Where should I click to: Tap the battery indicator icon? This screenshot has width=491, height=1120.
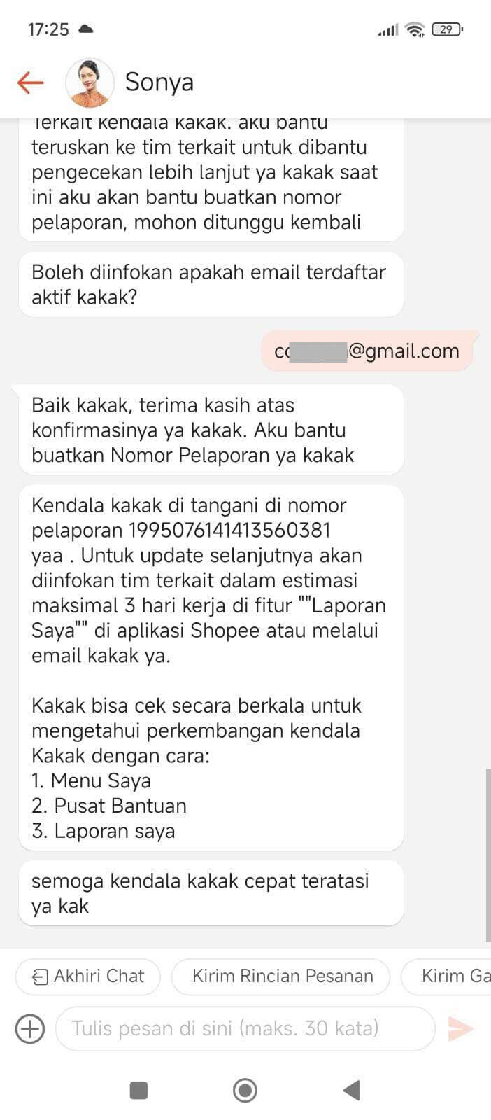click(448, 29)
